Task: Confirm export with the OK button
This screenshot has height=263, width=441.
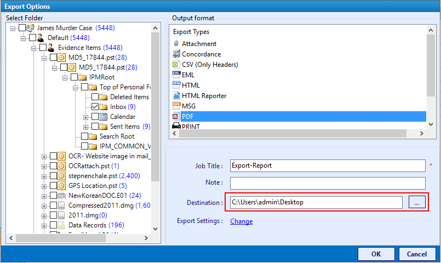Action: (x=376, y=254)
